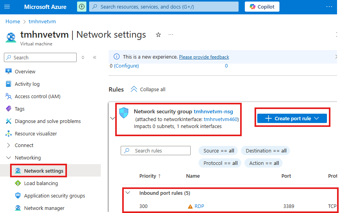This screenshot has width=339, height=213.
Task: Open Copilot
Action: [262, 7]
